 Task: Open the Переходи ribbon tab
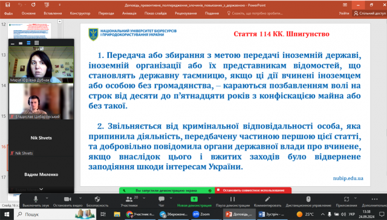coord(106,13)
